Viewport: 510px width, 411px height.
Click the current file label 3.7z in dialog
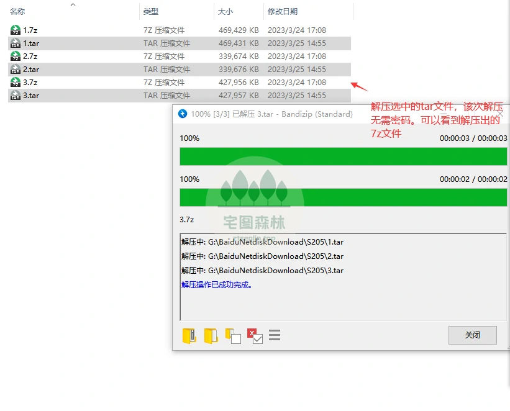(187, 220)
